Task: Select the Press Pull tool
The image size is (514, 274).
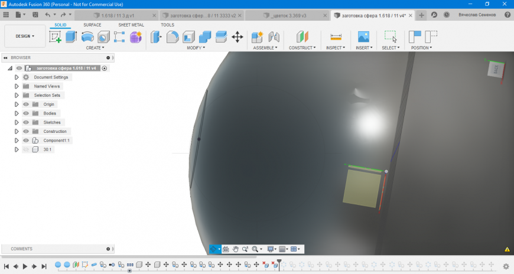Action: 156,37
